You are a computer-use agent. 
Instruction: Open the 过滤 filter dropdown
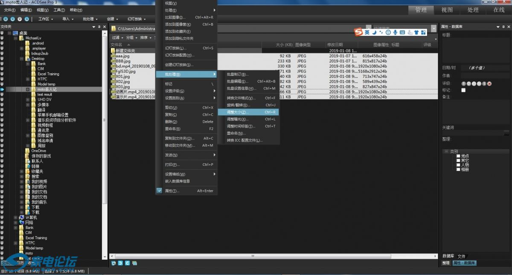(117, 38)
